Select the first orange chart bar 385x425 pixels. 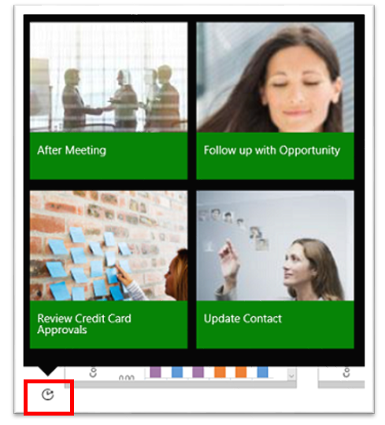[x=220, y=372]
